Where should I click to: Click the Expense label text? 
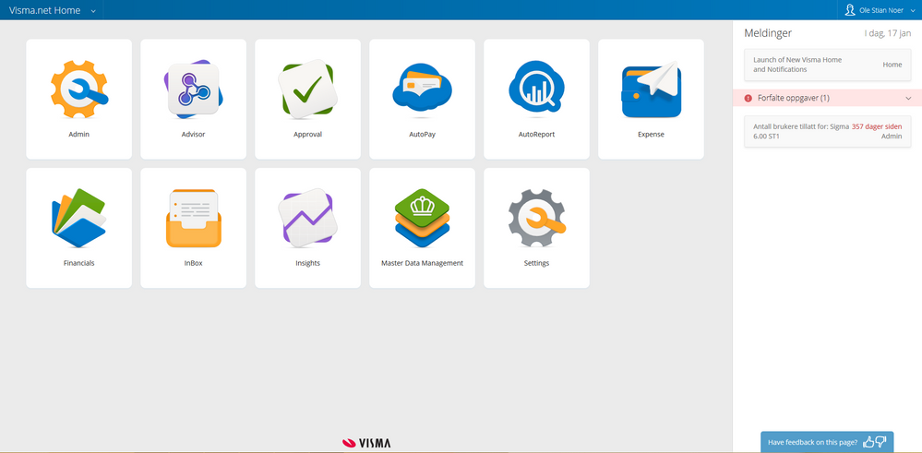coord(651,135)
